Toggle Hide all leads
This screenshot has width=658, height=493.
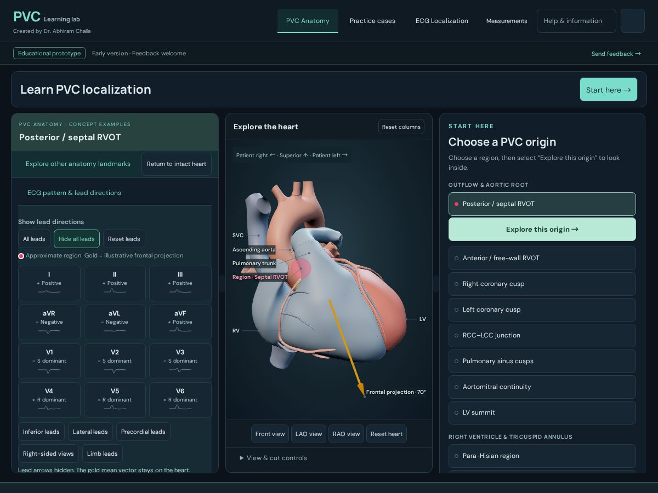[77, 239]
